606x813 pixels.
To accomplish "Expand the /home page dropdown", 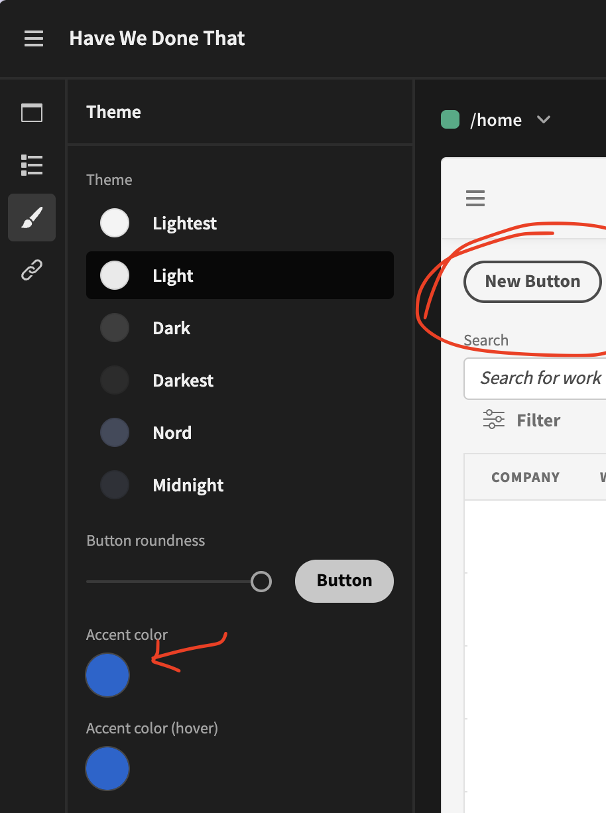I will 544,120.
